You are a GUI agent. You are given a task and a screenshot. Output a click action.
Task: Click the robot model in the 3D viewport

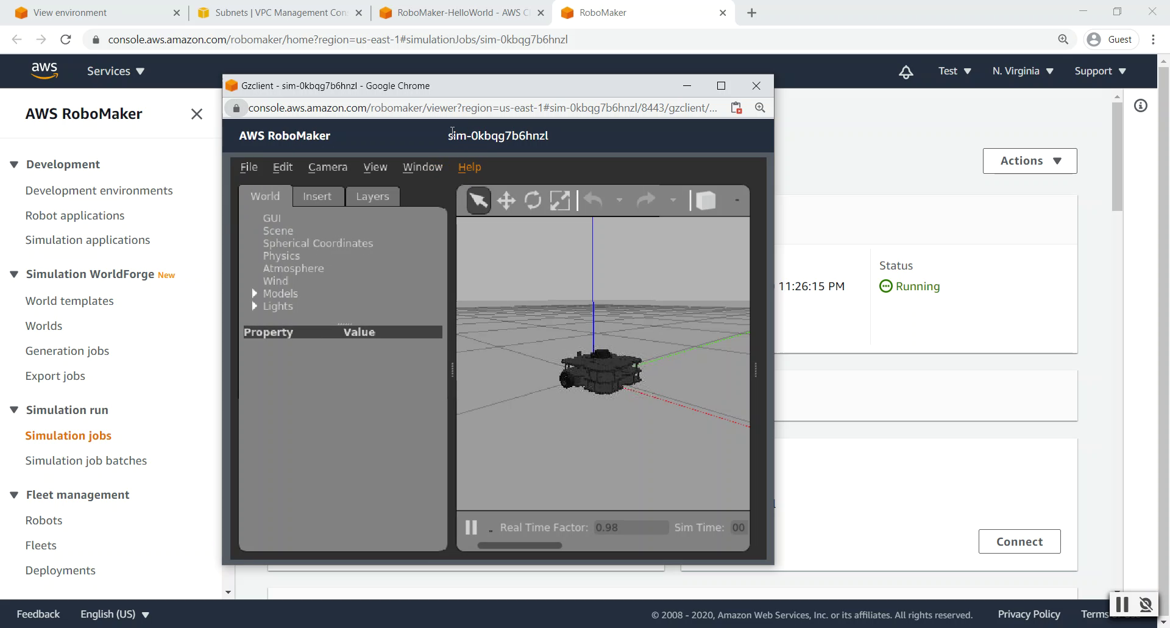tap(601, 372)
